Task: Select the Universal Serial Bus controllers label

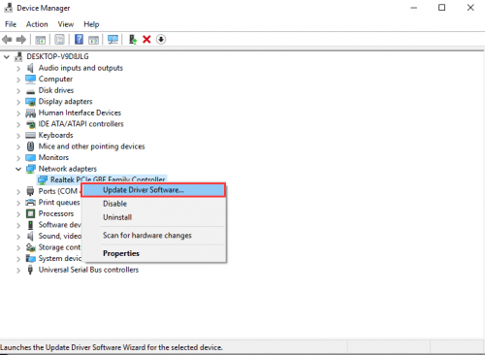Action: click(x=88, y=270)
